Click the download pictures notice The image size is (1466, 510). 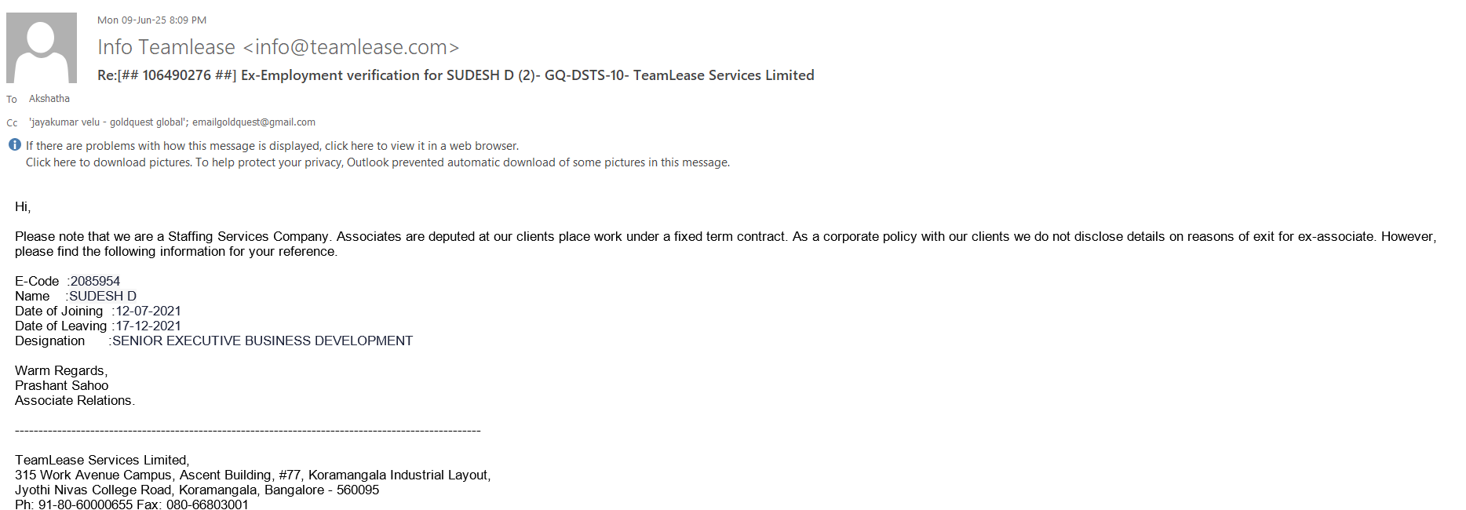click(377, 162)
